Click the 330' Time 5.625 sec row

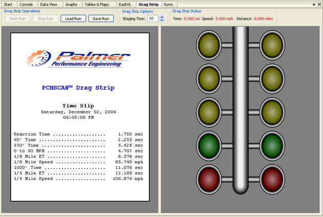(x=79, y=145)
